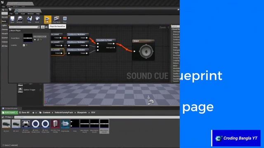The width and height of the screenshot is (264, 148).
Task: Select Lights category in Modes panel
Action: (x=4, y=25)
